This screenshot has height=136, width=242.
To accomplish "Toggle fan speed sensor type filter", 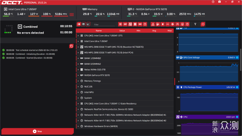I will click(172, 24).
